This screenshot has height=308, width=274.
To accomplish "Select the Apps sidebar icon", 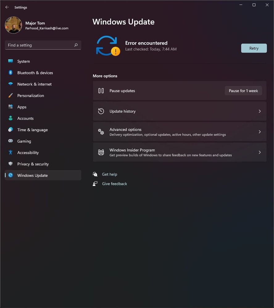I will click(11, 107).
